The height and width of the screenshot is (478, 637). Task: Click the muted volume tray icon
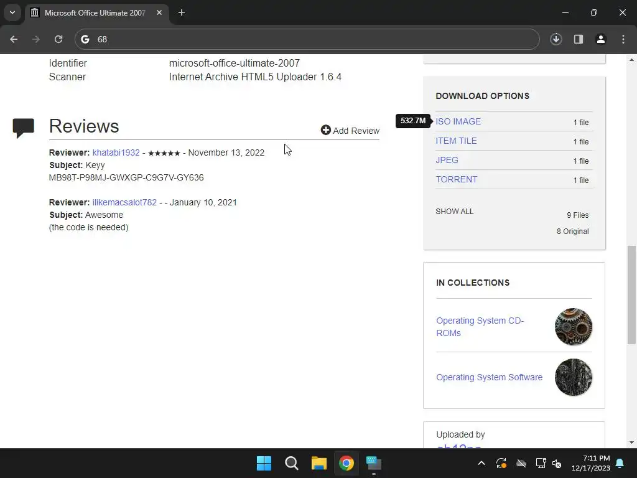click(x=557, y=463)
